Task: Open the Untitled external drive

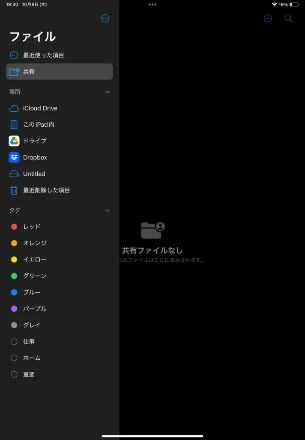Action: (x=34, y=174)
